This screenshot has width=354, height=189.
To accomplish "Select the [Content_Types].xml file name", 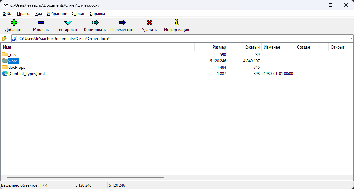I will (26, 73).
